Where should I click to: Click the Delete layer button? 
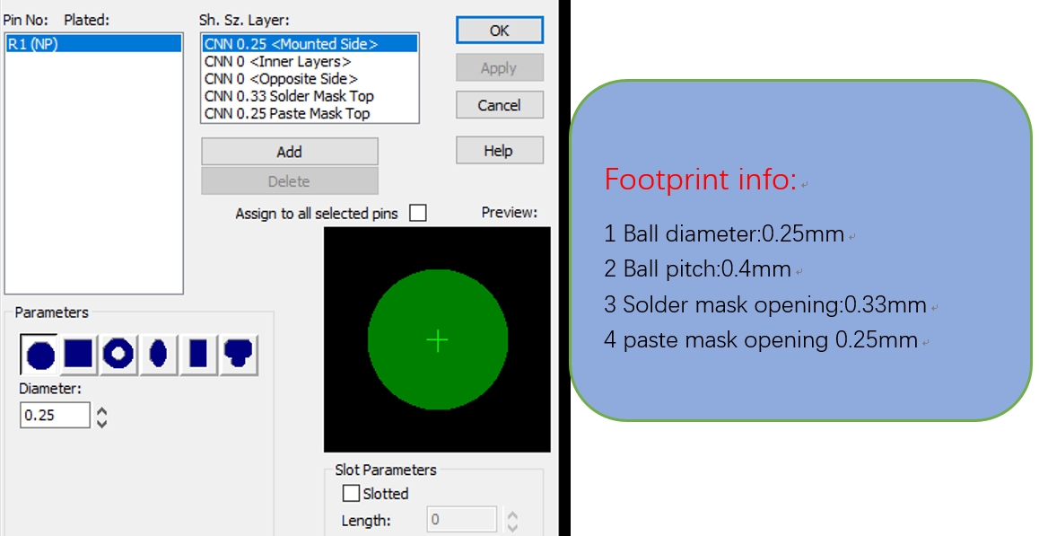click(x=290, y=181)
